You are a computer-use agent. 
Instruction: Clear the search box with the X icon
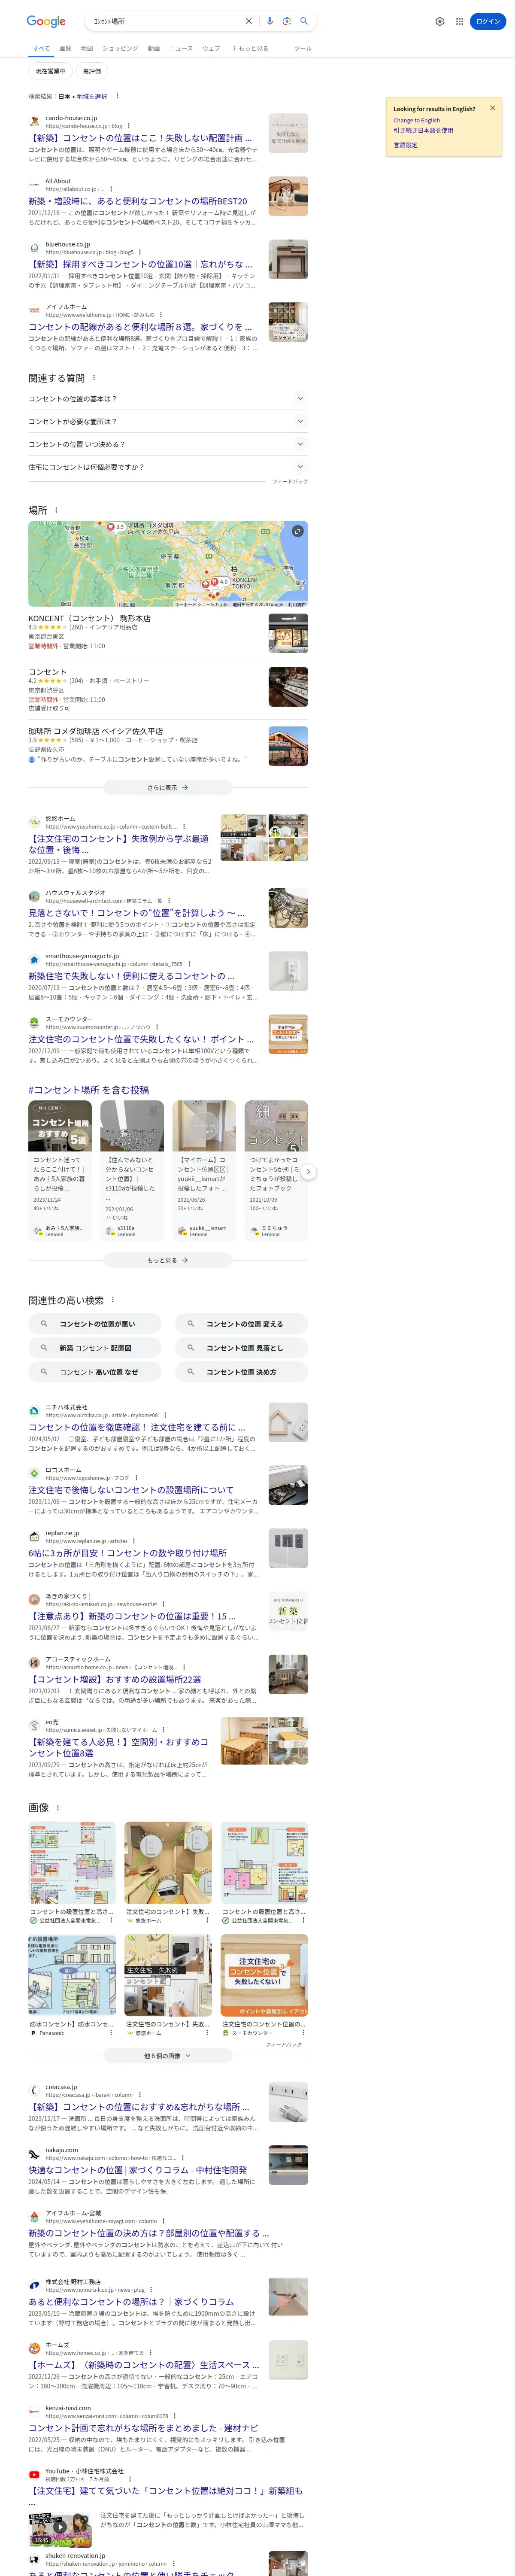[249, 21]
